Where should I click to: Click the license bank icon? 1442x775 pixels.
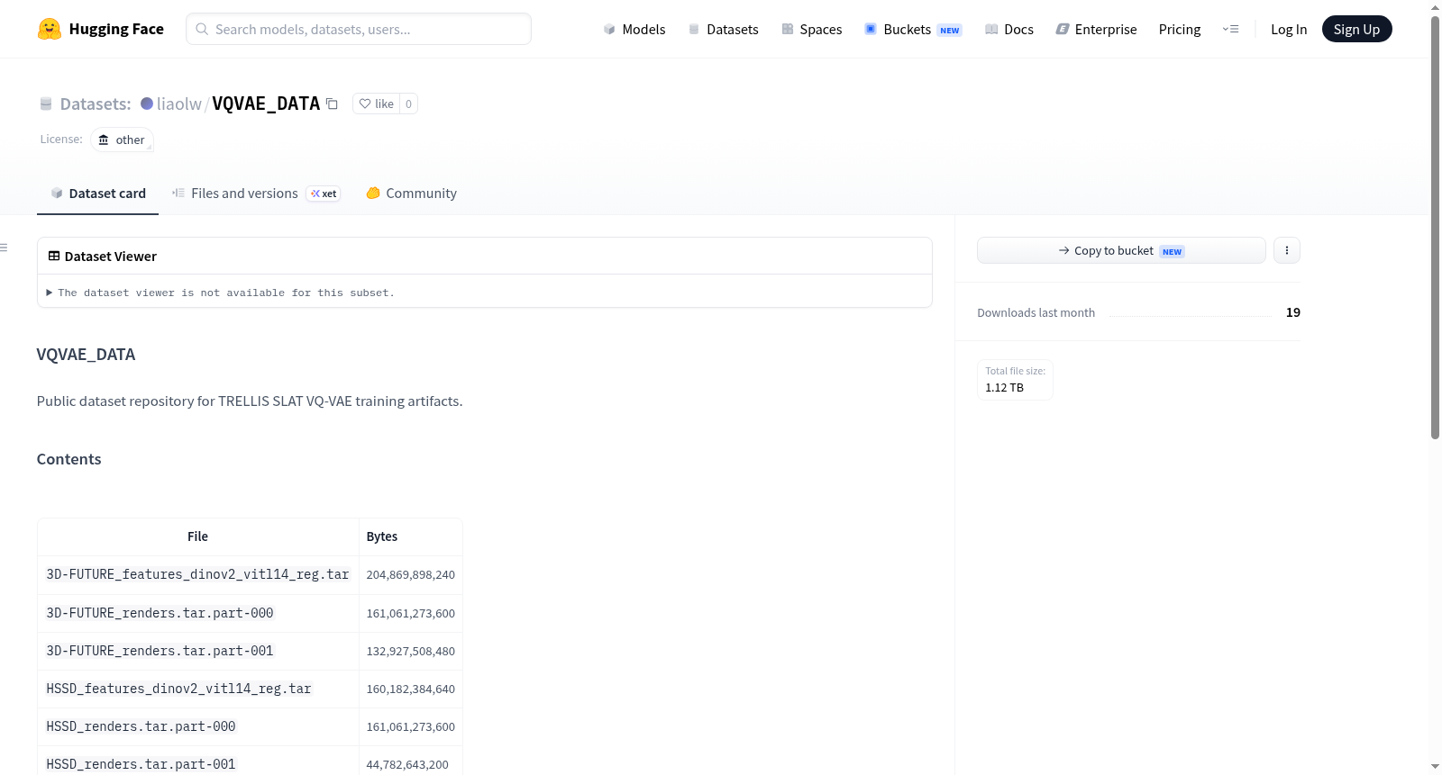(x=104, y=140)
